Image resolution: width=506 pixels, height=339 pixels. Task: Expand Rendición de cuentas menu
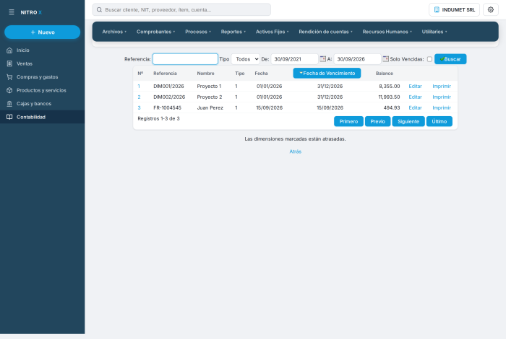tap(325, 32)
